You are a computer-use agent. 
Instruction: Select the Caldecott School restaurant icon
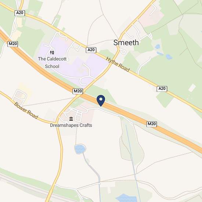click(x=52, y=53)
